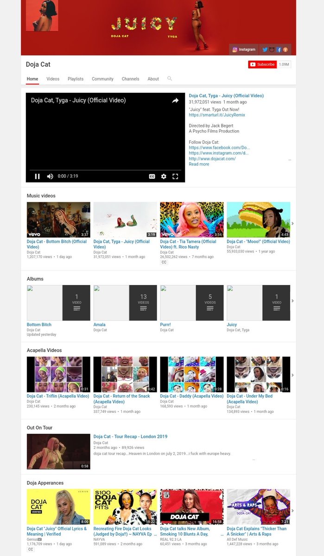324x556 pixels.
Task: Toggle closed captions in the player
Action: [152, 176]
